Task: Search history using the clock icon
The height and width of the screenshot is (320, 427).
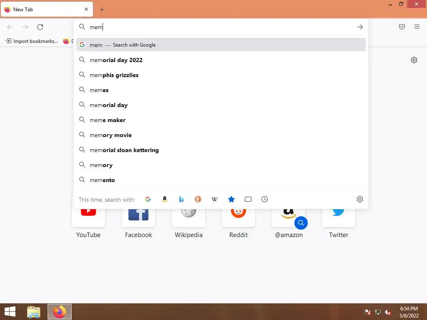Action: tap(265, 199)
